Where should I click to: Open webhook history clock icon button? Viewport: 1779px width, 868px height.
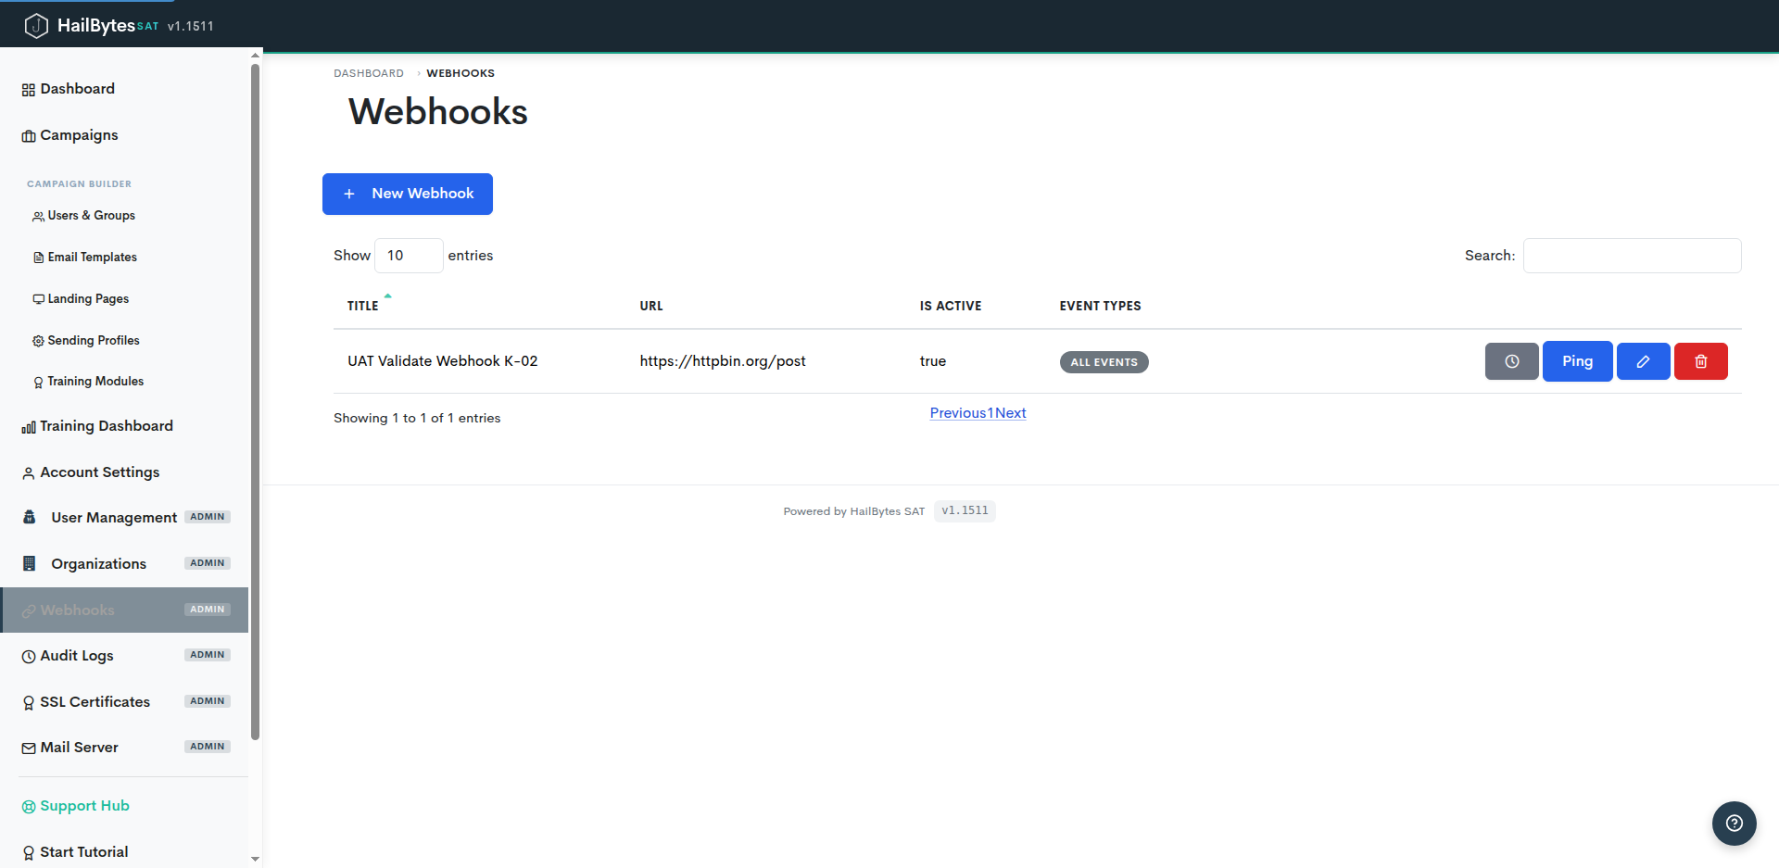click(1511, 361)
